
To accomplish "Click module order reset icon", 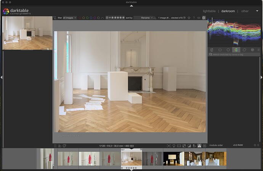I will 255,145.
